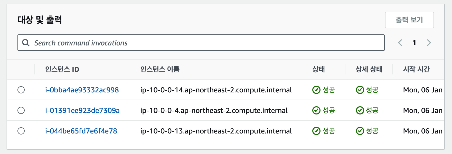Click first row's 상세 상태 success icon
The image size is (452, 154).
(x=360, y=90)
